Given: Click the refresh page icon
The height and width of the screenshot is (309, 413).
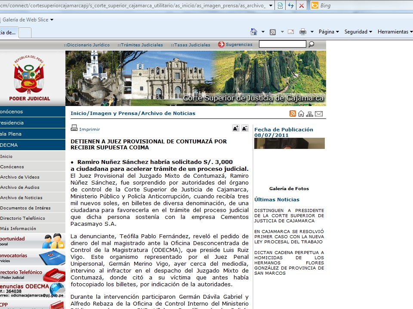Looking at the screenshot, I should [291, 6].
